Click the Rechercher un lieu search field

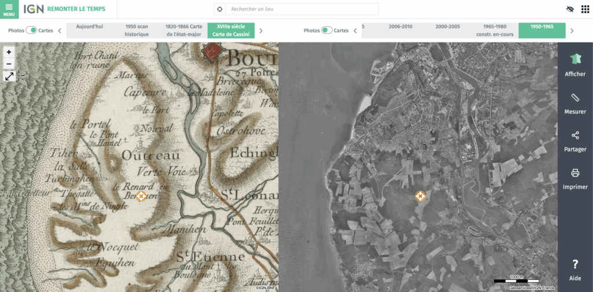pos(301,9)
